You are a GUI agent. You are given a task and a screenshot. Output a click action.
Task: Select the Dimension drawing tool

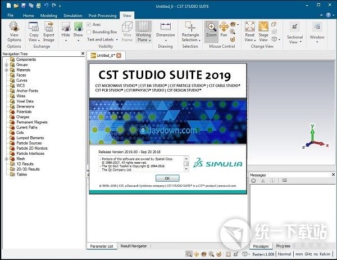pyautogui.click(x=166, y=32)
